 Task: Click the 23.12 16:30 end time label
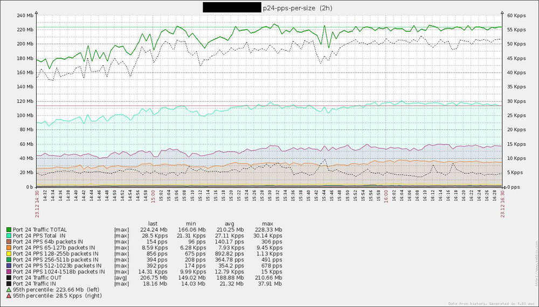pos(502,204)
